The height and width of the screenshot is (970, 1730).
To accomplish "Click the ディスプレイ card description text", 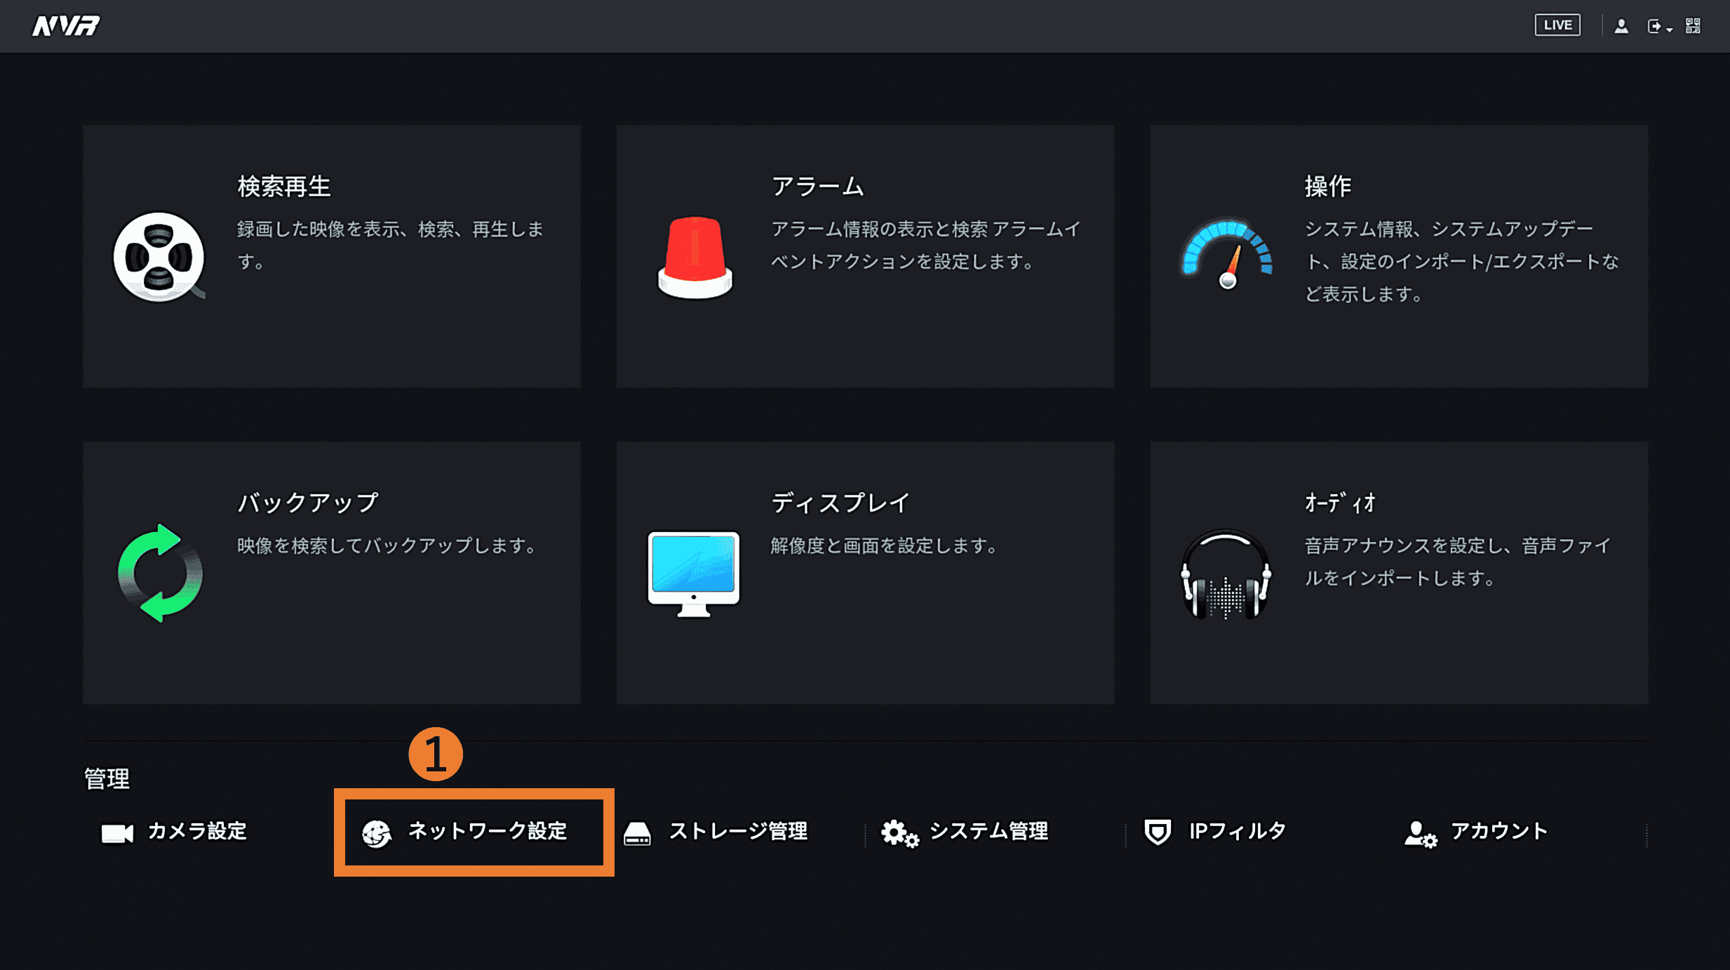I will tap(884, 545).
